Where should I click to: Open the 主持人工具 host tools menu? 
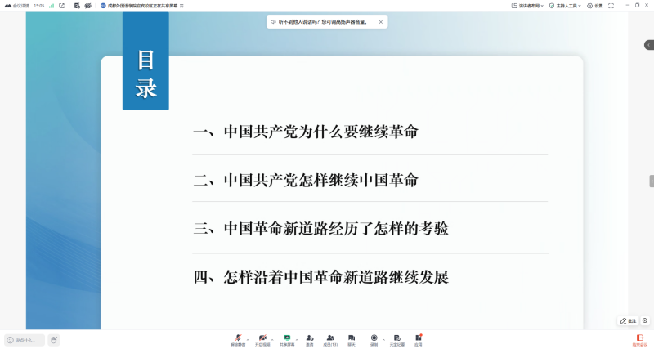coord(565,6)
